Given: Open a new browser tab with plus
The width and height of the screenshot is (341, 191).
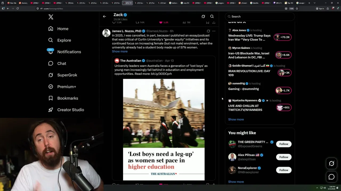Looking at the screenshot, I should tap(309, 3).
